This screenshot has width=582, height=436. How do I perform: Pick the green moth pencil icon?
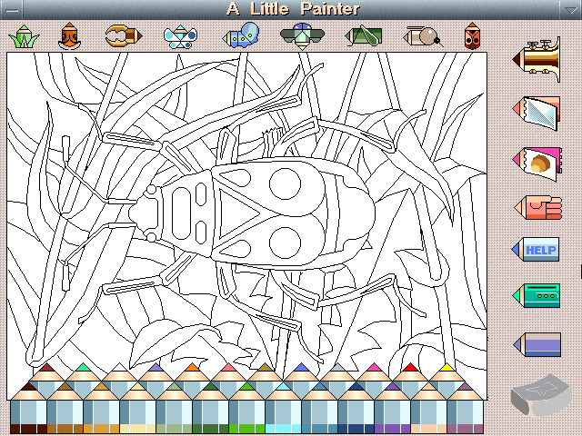(303, 36)
